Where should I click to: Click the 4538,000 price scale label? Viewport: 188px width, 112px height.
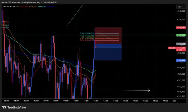[181, 19]
